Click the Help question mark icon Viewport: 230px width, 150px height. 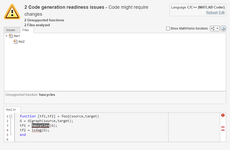tap(223, 29)
